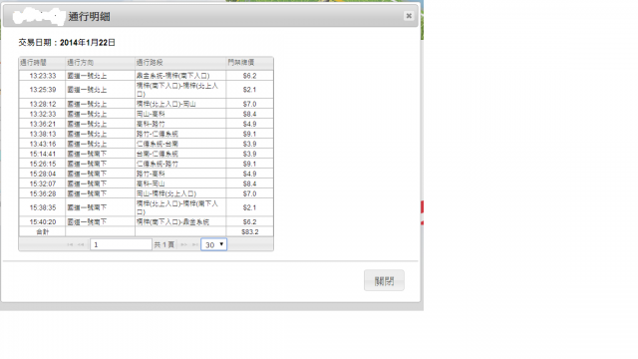
Task: Select the 15:36:28 time cell
Action: tap(42, 193)
